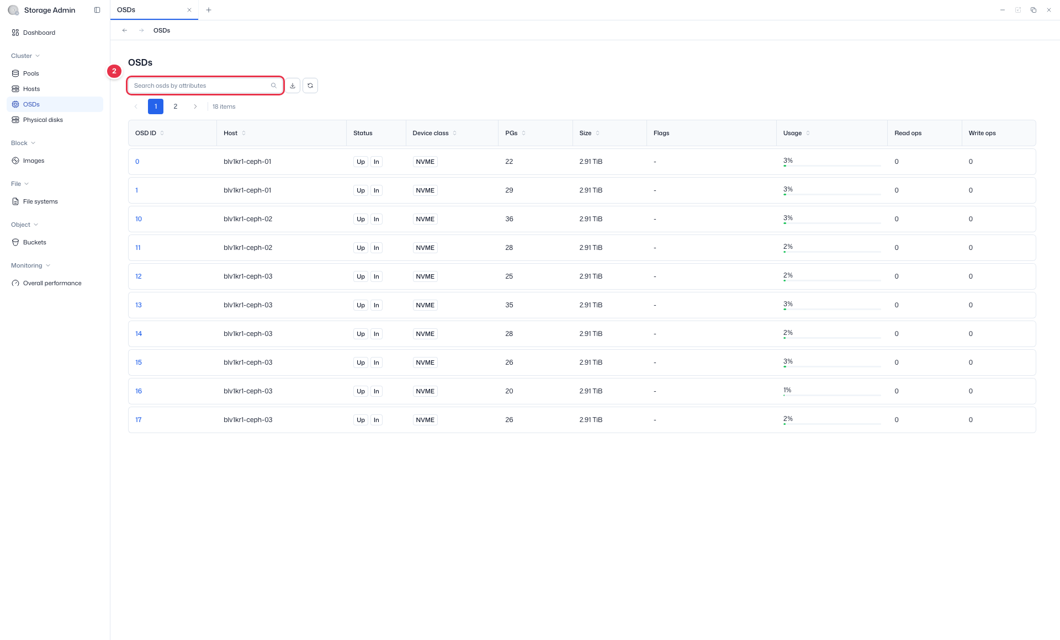
Task: Collapse the Monitoring section
Action: coord(30,265)
